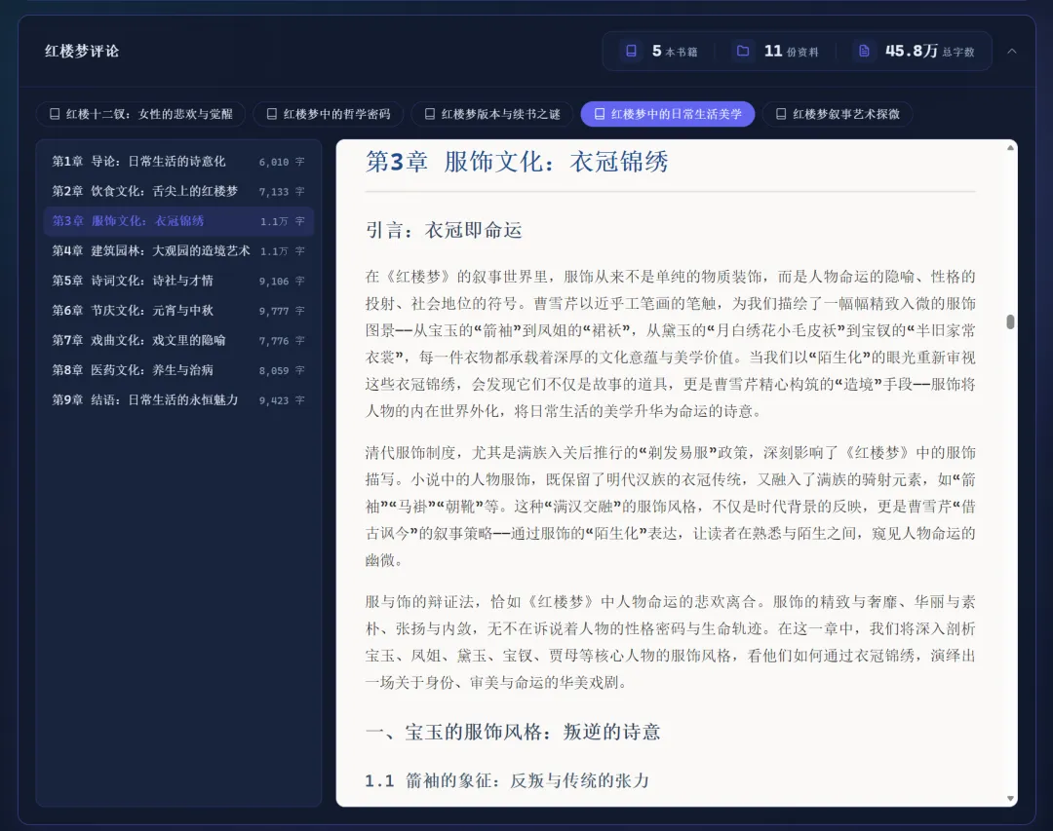Viewport: 1053px width, 831px height.
Task: Select 第6章 节庆文化：元宵与中秋
Action: [178, 311]
